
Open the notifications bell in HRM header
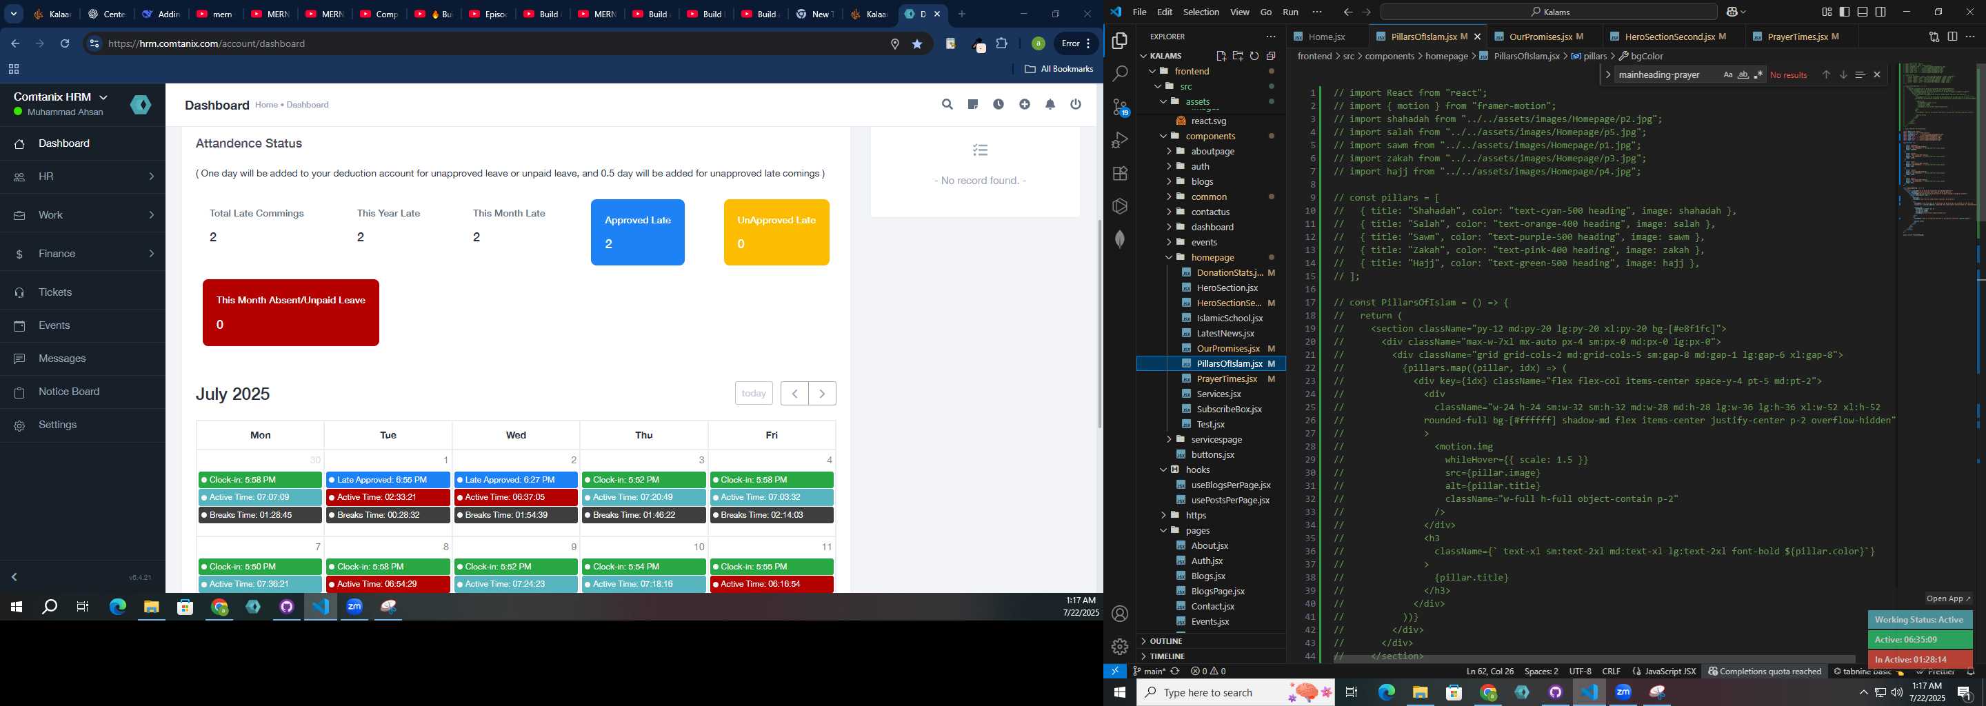coord(1050,104)
